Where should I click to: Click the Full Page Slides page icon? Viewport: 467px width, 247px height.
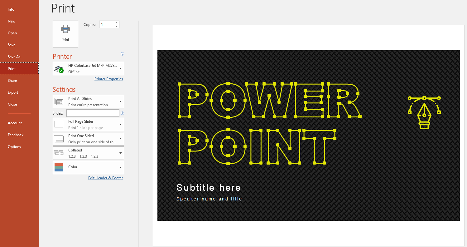point(59,124)
